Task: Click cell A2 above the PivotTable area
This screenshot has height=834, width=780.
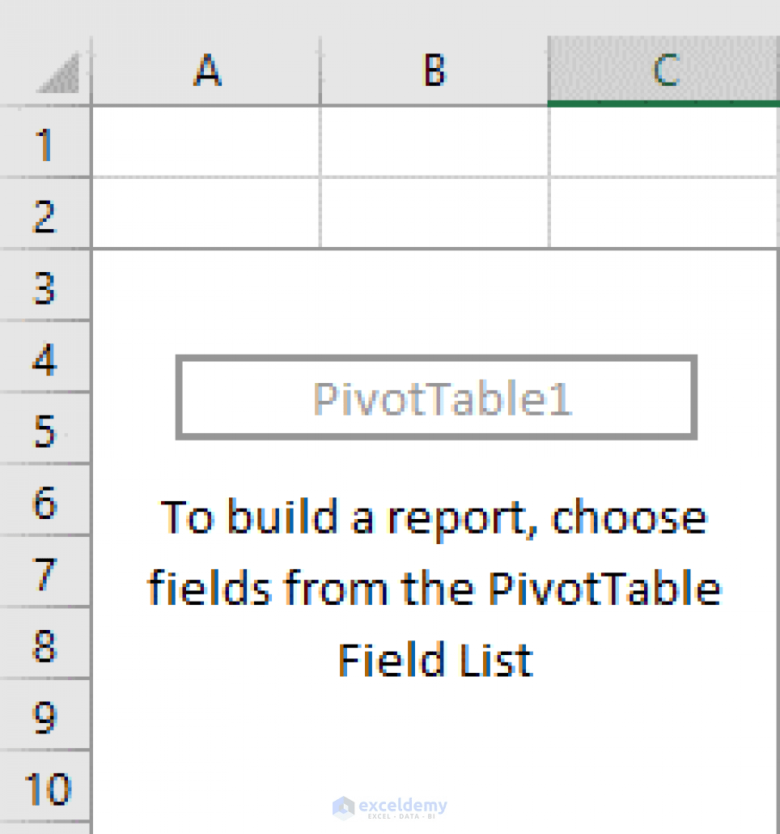Action: [x=206, y=213]
